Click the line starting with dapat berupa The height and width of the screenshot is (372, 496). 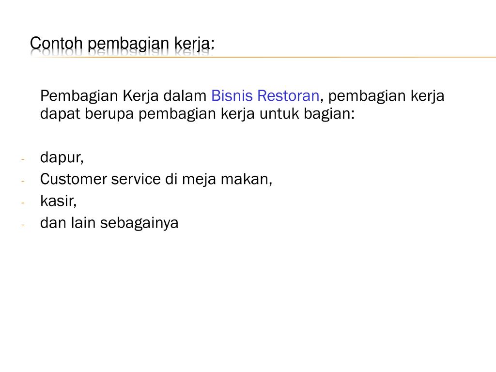[198, 114]
